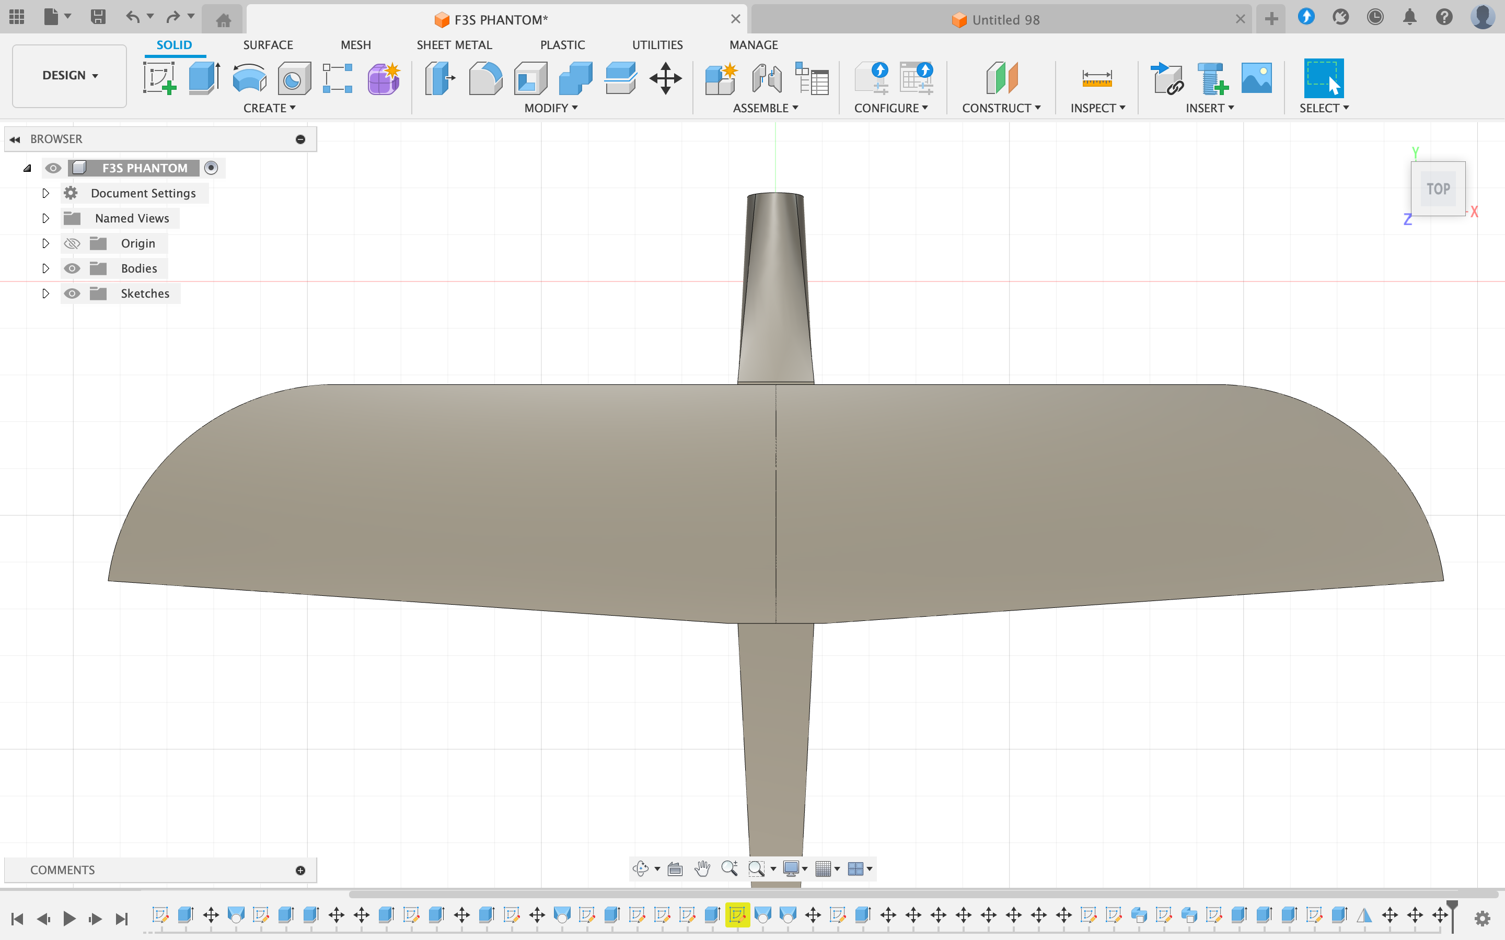Viewport: 1505px width, 940px height.
Task: Select the Joint tool
Action: (x=767, y=78)
